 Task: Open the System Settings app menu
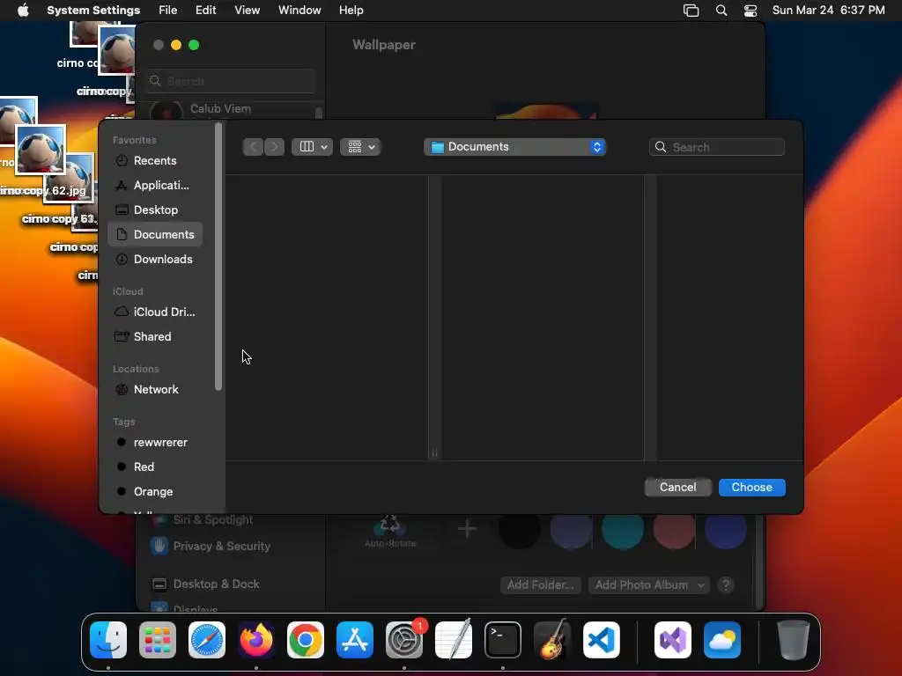pyautogui.click(x=93, y=11)
